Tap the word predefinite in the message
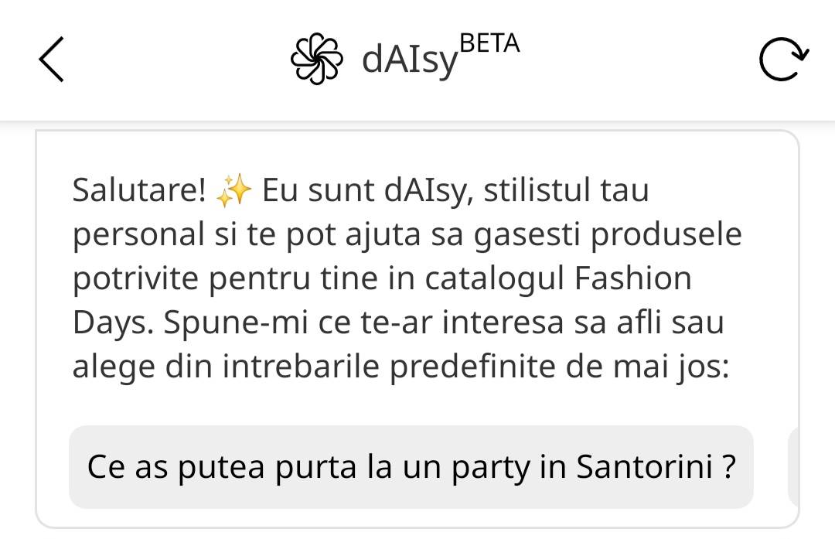This screenshot has width=835, height=539. tap(472, 367)
